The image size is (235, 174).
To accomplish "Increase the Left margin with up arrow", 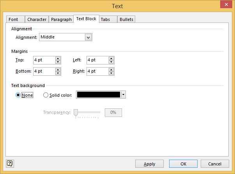I will [x=111, y=58].
